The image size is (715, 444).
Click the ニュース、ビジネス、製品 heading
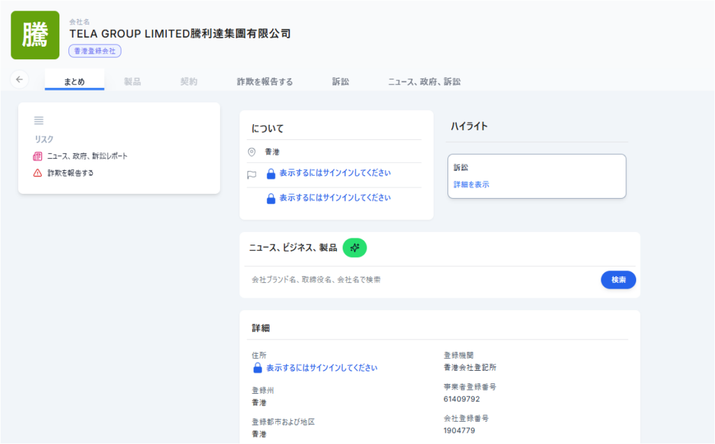pos(293,247)
